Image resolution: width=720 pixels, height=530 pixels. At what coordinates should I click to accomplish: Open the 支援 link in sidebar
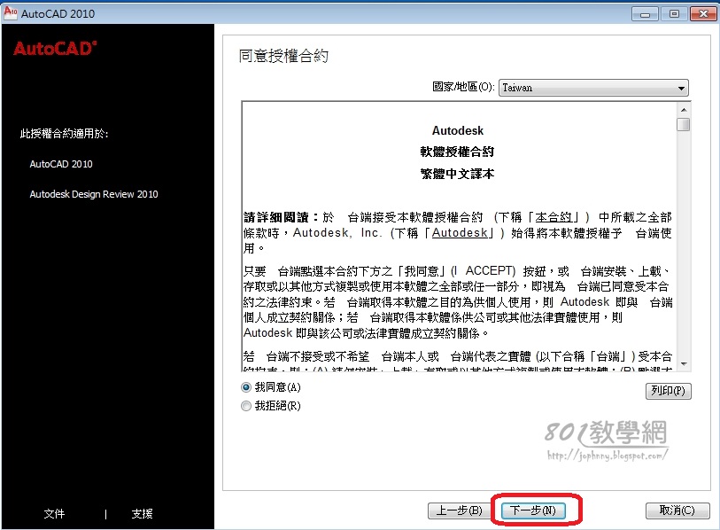(142, 513)
